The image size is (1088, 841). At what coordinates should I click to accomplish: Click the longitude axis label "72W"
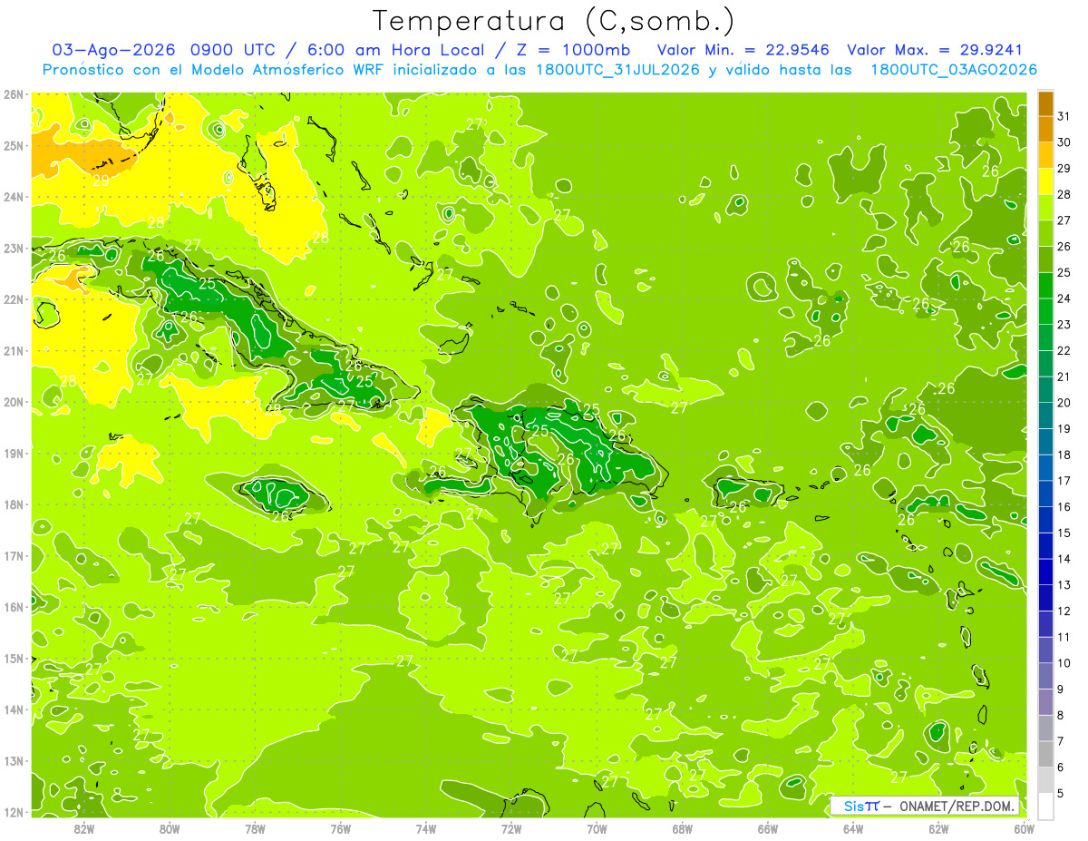pyautogui.click(x=511, y=828)
